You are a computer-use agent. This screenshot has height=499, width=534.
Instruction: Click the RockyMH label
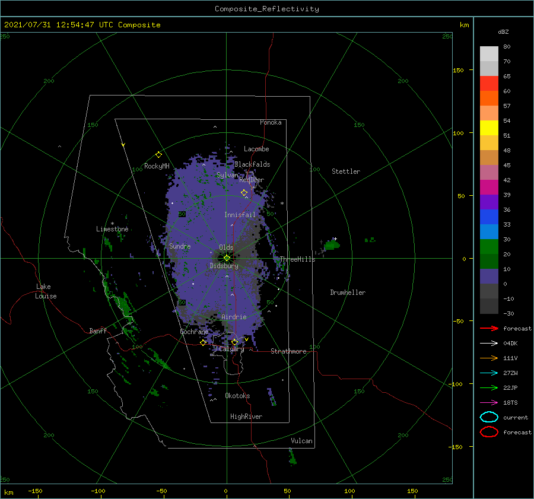tap(157, 166)
